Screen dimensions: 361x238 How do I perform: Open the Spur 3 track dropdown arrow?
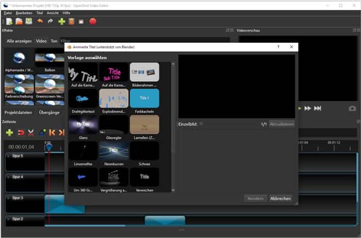click(x=8, y=198)
